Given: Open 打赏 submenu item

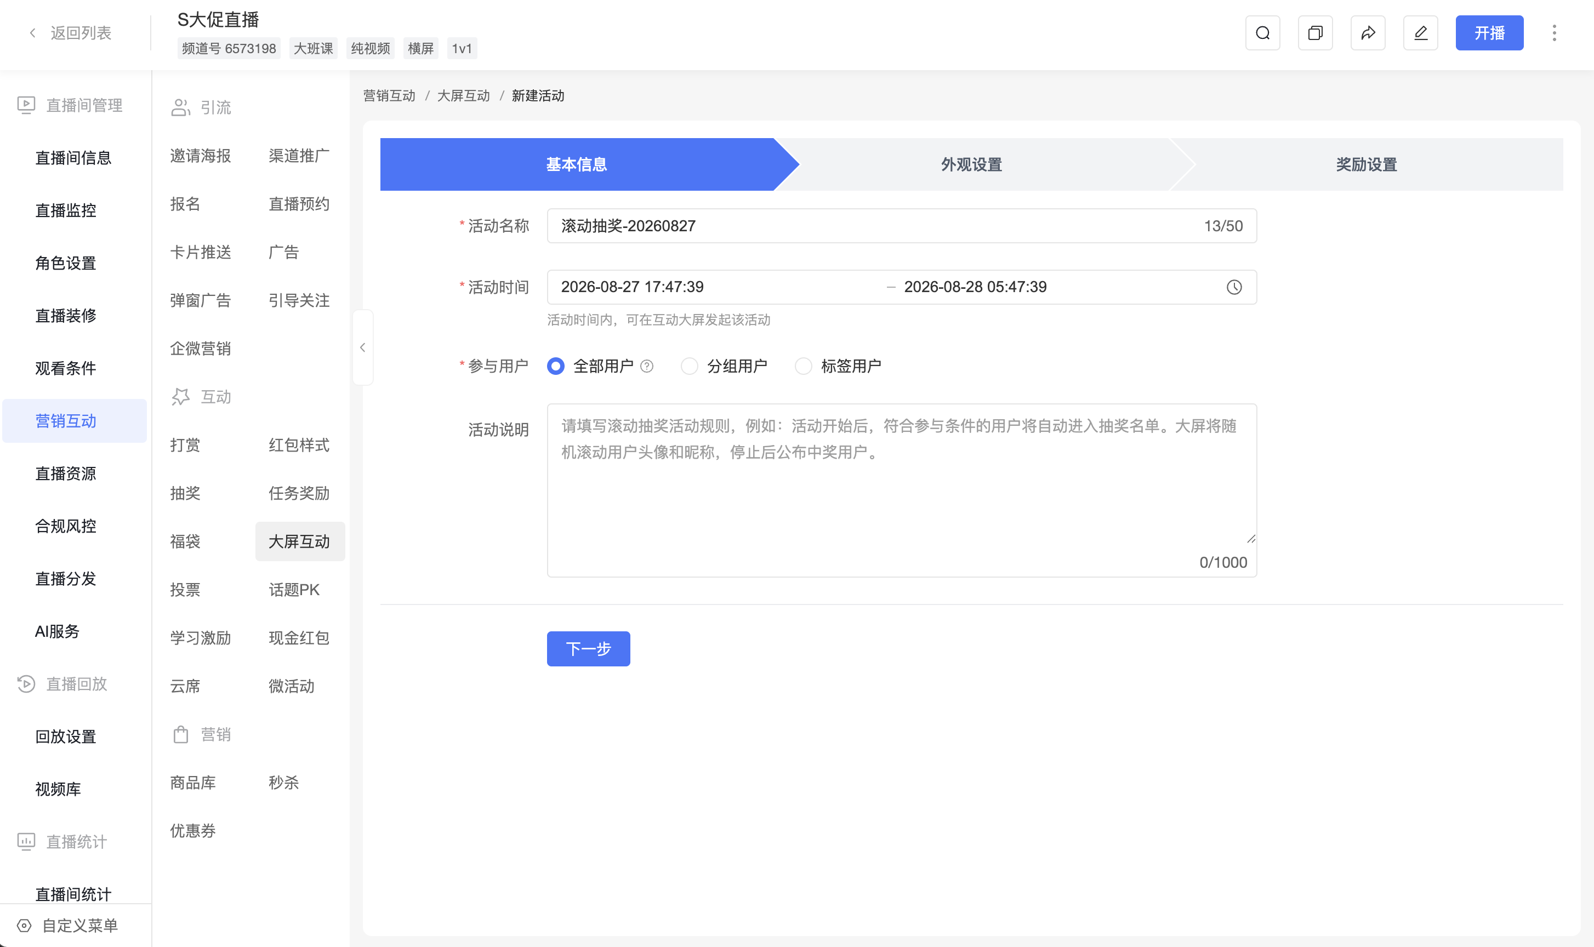Looking at the screenshot, I should (x=185, y=445).
